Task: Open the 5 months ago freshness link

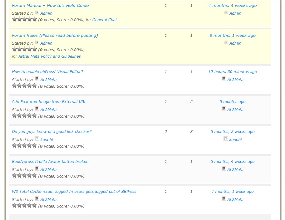Action: 233,101
